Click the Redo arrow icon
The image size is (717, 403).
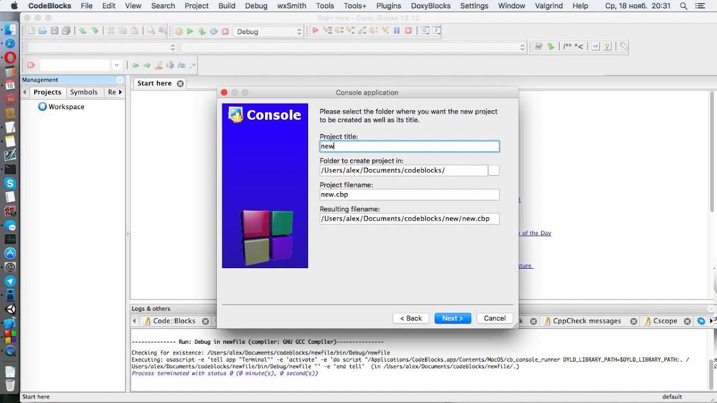(95, 31)
